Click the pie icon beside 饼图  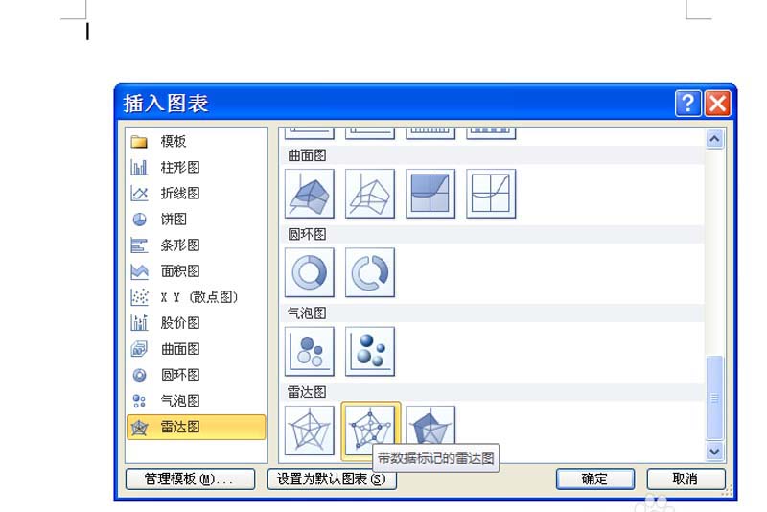139,220
